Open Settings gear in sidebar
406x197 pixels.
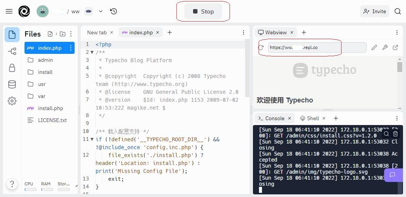12,101
